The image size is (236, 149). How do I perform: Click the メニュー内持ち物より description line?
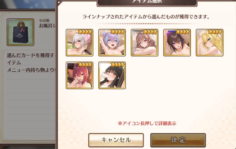(31, 70)
